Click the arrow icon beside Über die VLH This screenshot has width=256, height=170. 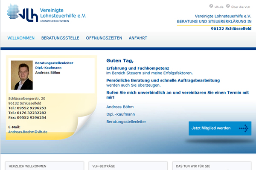(228, 6)
